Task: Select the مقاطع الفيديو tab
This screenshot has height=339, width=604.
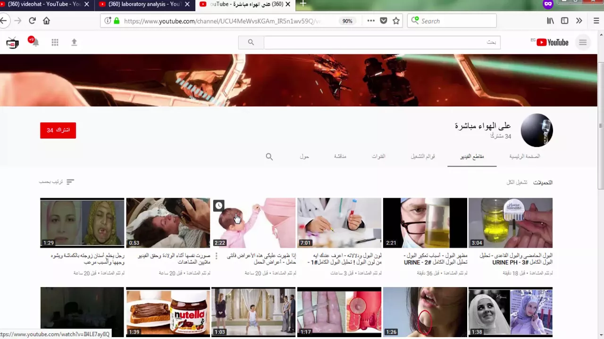Action: pyautogui.click(x=472, y=156)
